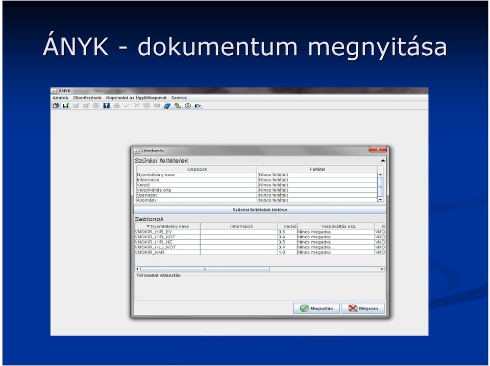490x366 pixels.
Task: Click the greyed-out printer icon
Action: tap(116, 106)
